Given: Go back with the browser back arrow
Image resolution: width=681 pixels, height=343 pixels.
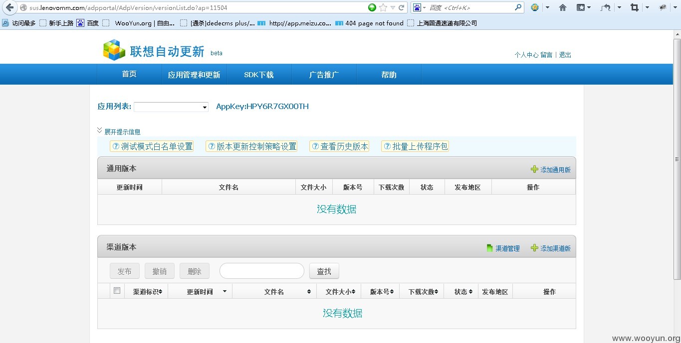Looking at the screenshot, I should 9,7.
